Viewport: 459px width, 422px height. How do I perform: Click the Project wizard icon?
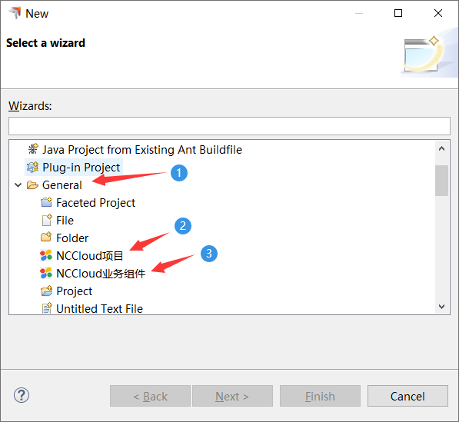[47, 291]
